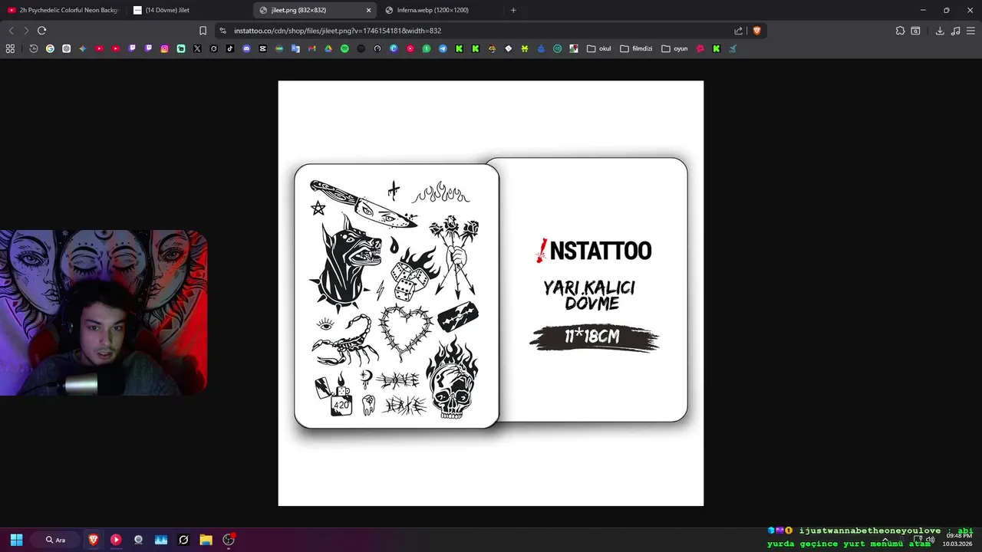The width and height of the screenshot is (982, 552).
Task: Select the jileet.png tab
Action: point(315,10)
